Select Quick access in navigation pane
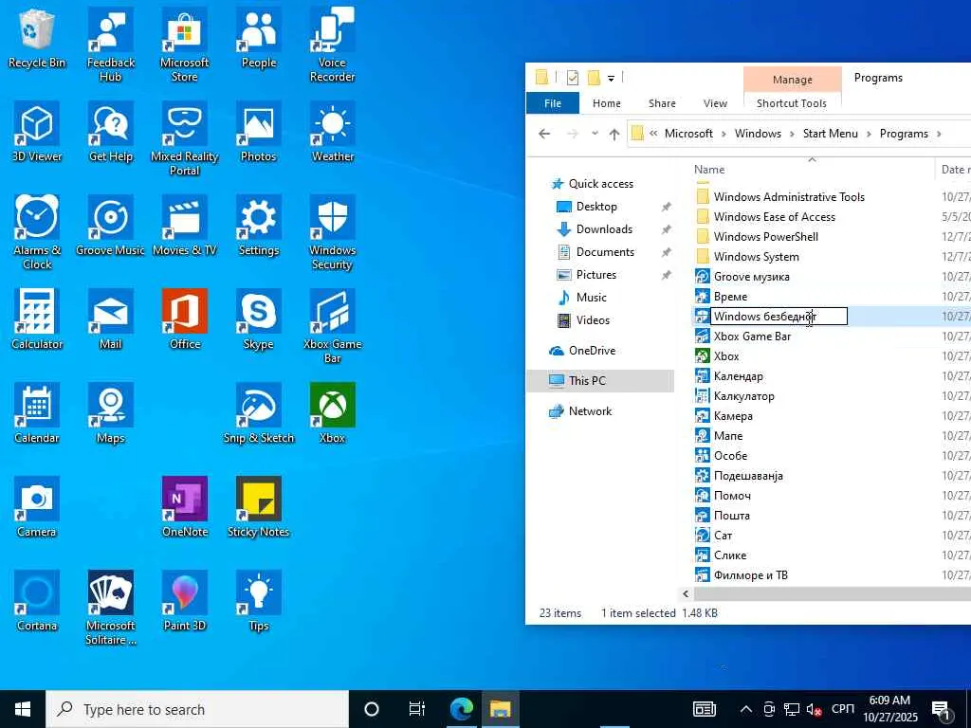This screenshot has height=728, width=971. coord(600,184)
